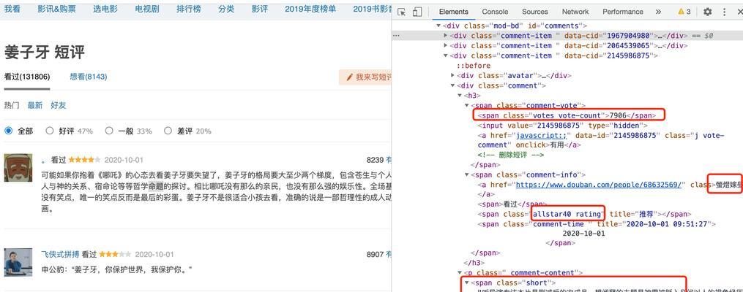
Task: Click 我看 in the navigation bar
Action: point(12,9)
